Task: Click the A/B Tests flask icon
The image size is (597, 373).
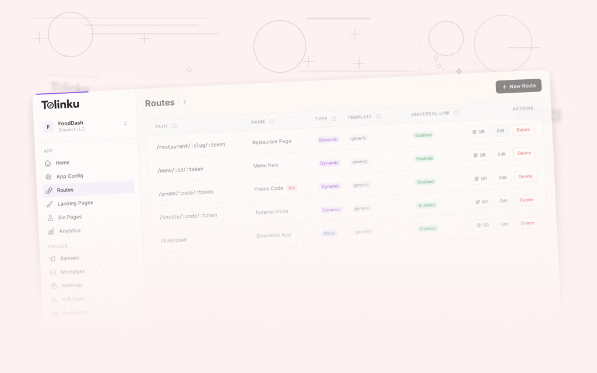Action: click(x=54, y=300)
